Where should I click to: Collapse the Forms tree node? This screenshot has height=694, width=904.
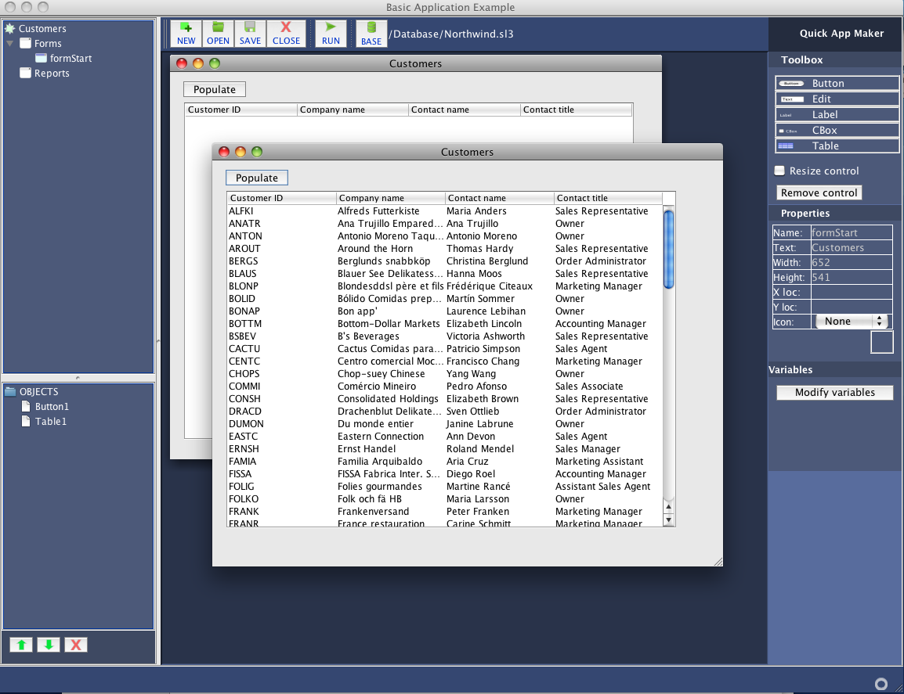click(x=10, y=43)
